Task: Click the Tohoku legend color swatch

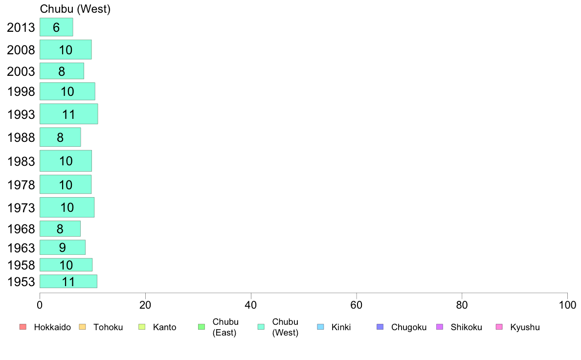Action: tap(82, 327)
